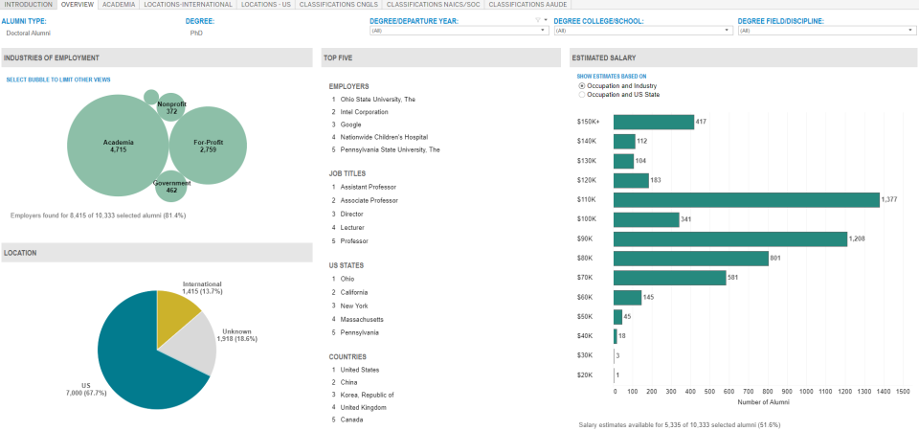Screen dimensions: 919x431
Task: Click Professor, fifth in Job Titles
Action: (354, 241)
